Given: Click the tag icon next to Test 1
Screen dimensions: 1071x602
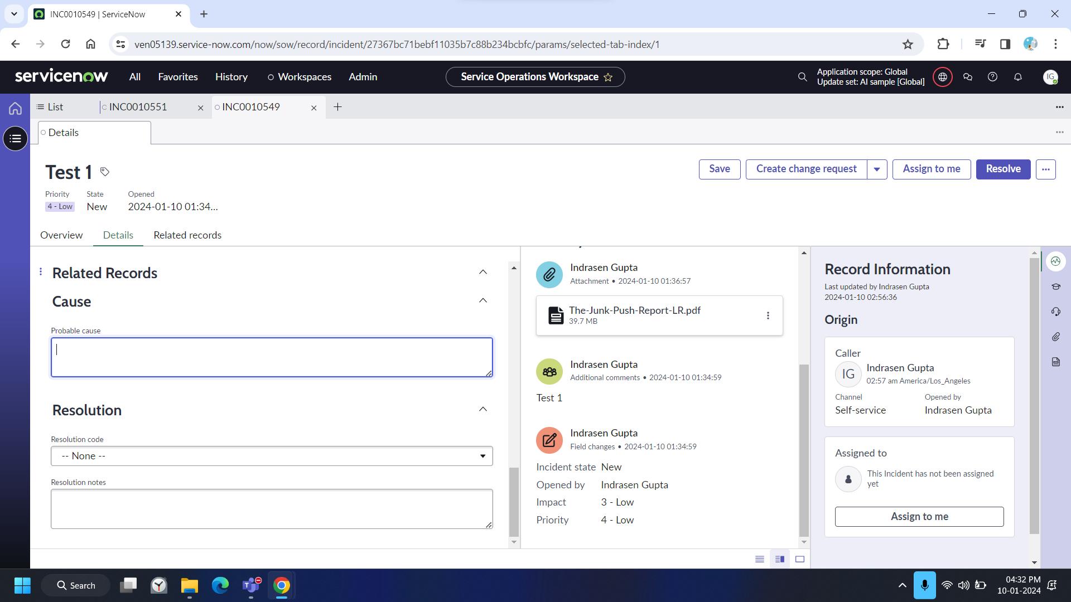Looking at the screenshot, I should pyautogui.click(x=104, y=172).
